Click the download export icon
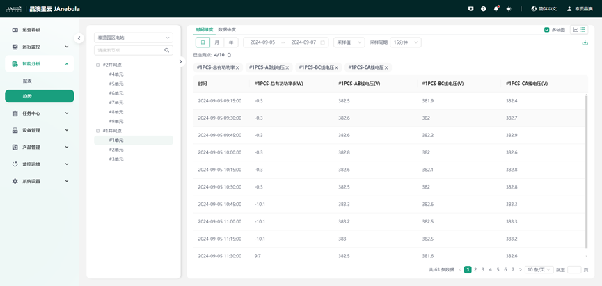 585,42
